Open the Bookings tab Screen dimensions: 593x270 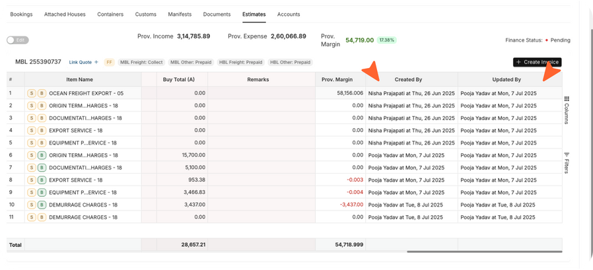(21, 15)
